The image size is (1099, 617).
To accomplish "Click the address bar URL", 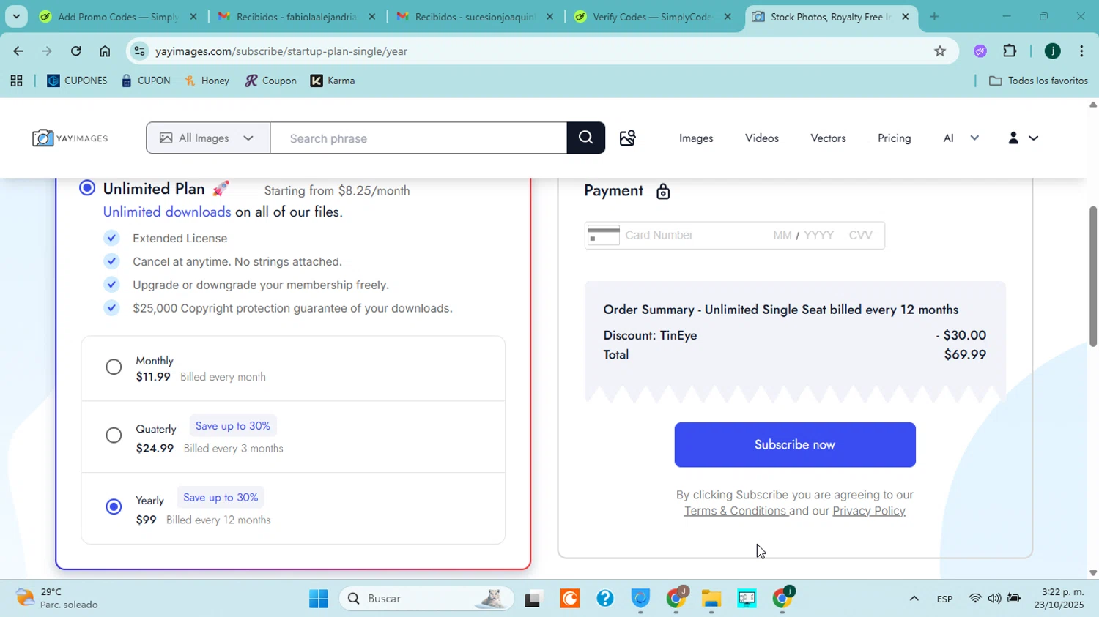I will pyautogui.click(x=281, y=51).
